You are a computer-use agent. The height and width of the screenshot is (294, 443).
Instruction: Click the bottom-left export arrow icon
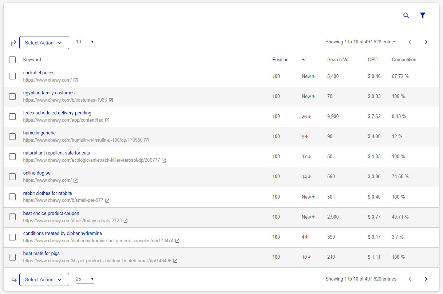pyautogui.click(x=13, y=279)
